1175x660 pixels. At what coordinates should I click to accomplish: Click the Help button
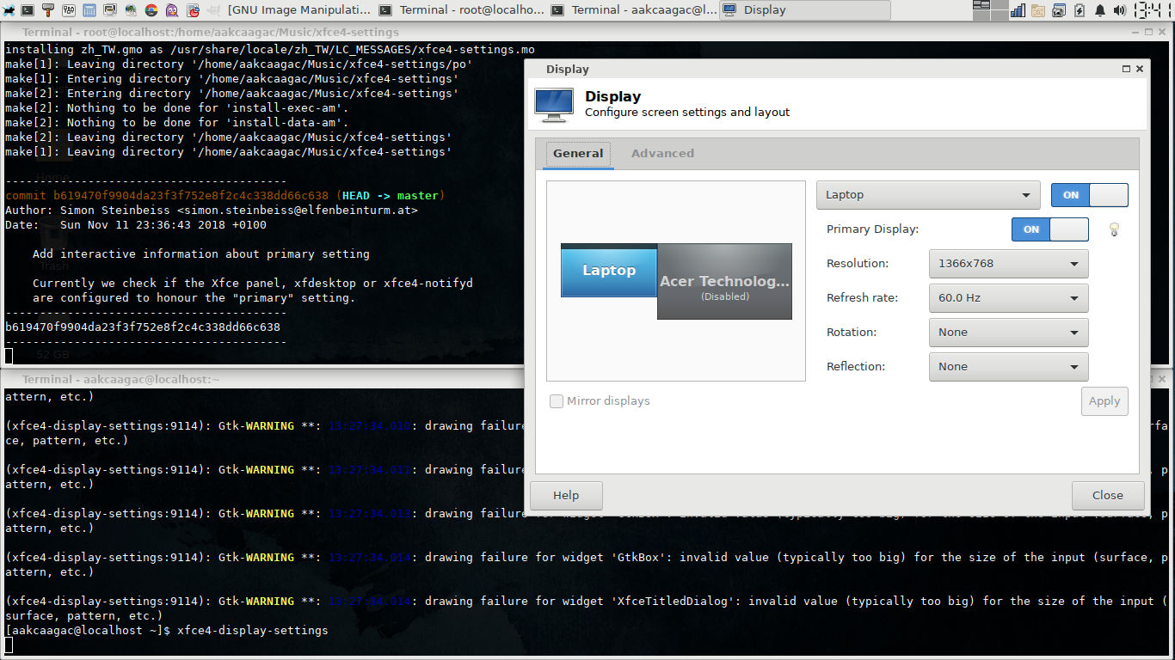pos(566,496)
